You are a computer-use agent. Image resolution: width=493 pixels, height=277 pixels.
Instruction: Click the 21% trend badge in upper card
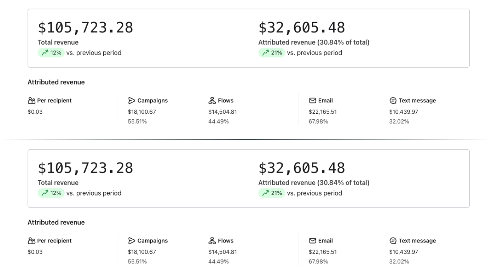pyautogui.click(x=272, y=53)
